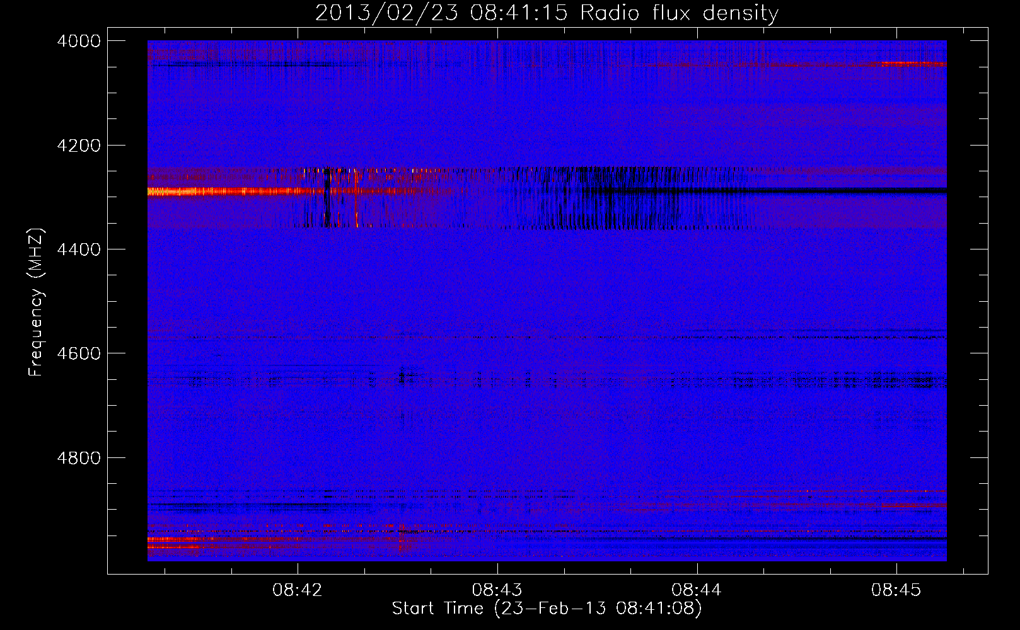Viewport: 1020px width, 630px height.
Task: Click the plot title '2013/02/23 08:41:15 Radio flux density'
Action: pos(547,13)
